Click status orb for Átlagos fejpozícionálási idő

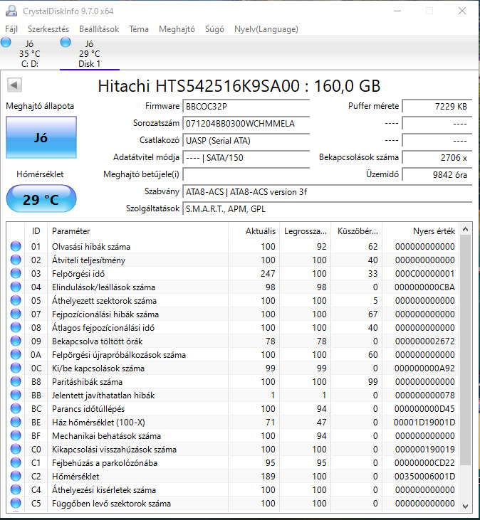coord(16,328)
